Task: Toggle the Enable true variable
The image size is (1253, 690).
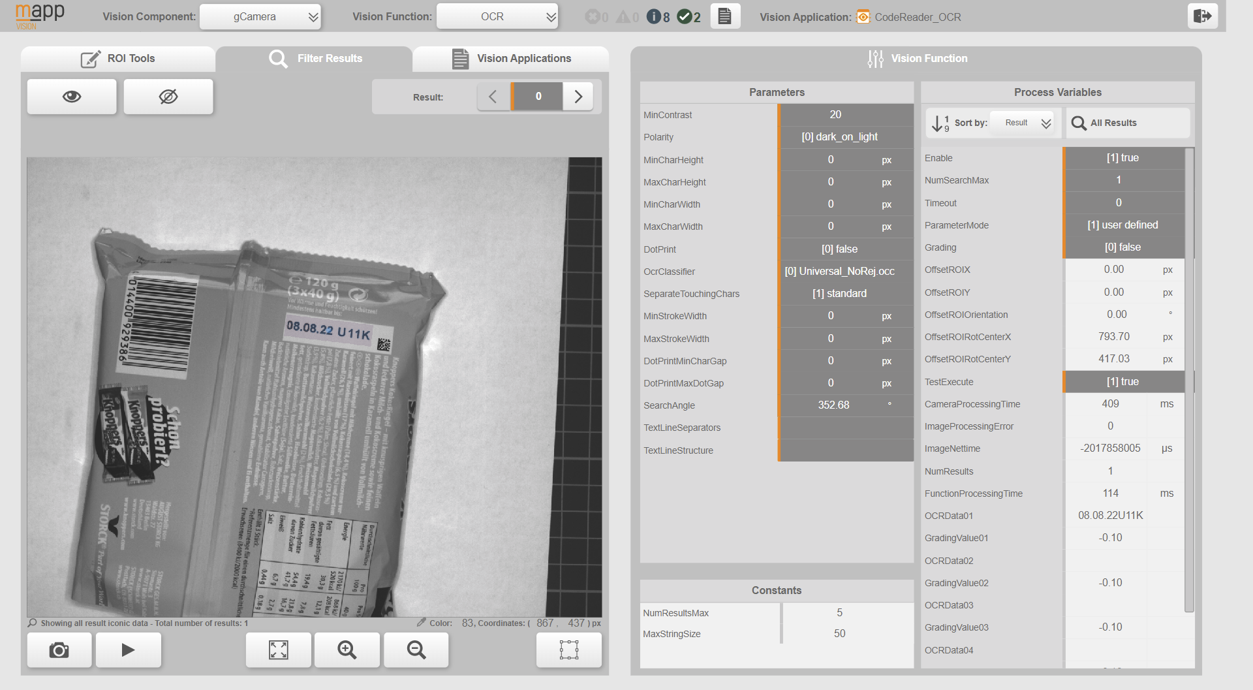Action: coord(1124,158)
